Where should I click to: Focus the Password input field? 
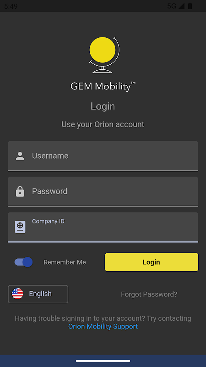click(103, 191)
